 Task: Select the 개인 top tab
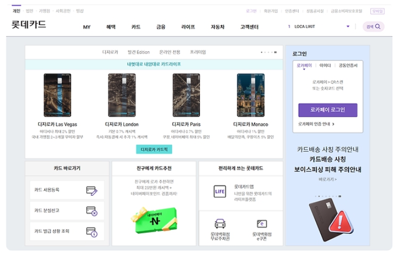pos(16,11)
